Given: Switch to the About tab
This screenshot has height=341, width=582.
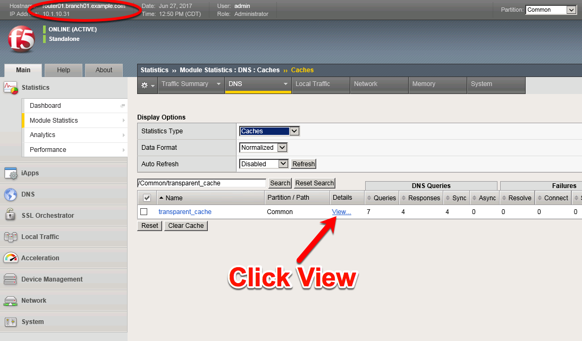Looking at the screenshot, I should (x=104, y=70).
